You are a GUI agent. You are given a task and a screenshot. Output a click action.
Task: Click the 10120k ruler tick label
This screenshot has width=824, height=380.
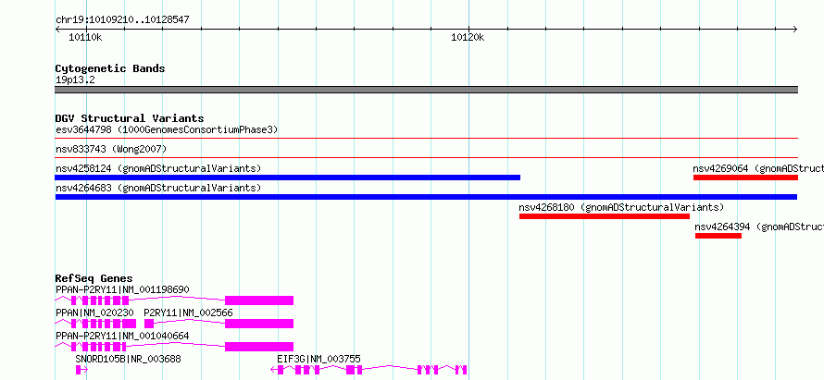point(468,38)
